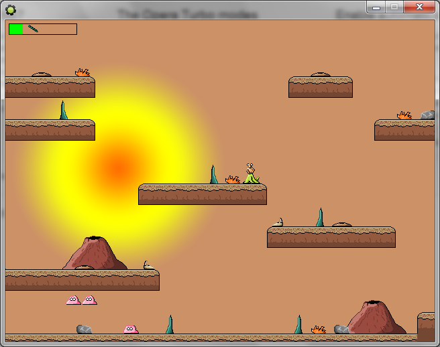Click the volcano at the bottom right
This screenshot has width=440, height=347.
pos(375,318)
